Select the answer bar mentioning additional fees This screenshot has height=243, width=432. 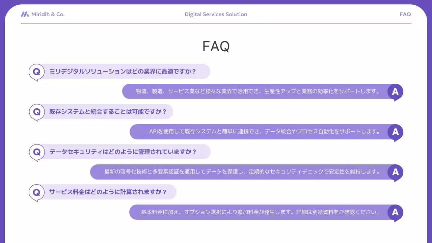pyautogui.click(x=260, y=212)
